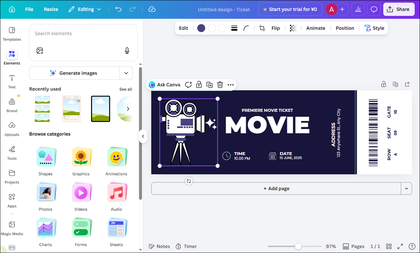This screenshot has height=253, width=420.
Task: Switch to the Position tab
Action: pyautogui.click(x=345, y=28)
